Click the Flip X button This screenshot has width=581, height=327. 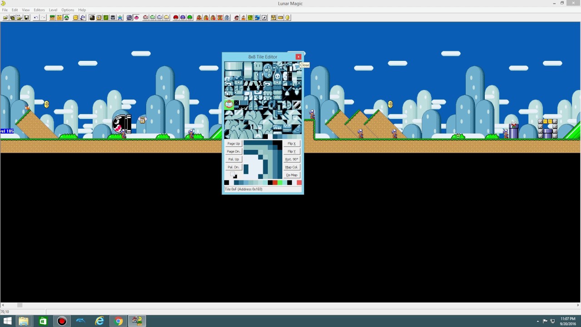pos(291,144)
